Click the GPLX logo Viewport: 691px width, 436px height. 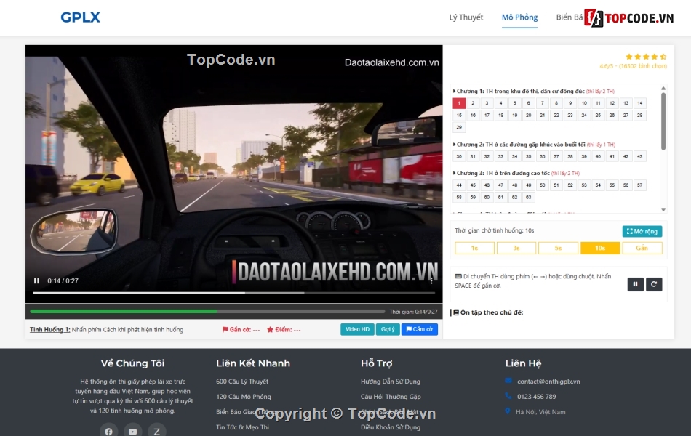80,17
